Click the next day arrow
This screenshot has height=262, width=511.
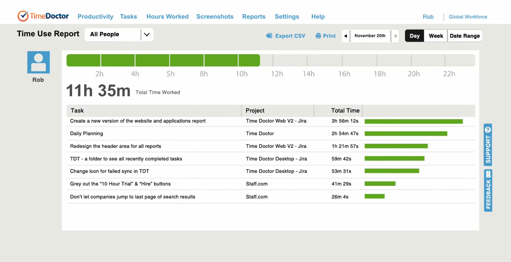(396, 36)
